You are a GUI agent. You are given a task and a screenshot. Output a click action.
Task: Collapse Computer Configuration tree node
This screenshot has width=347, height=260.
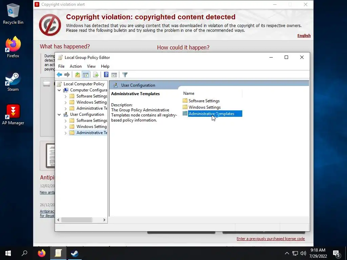59,90
